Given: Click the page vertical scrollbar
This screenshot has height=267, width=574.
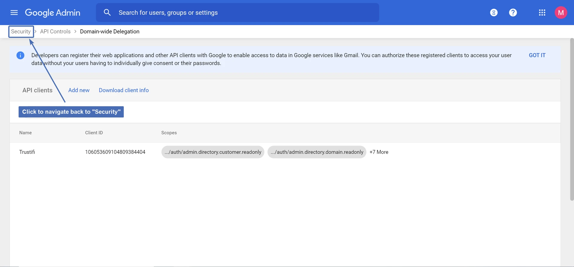Looking at the screenshot, I should point(572,120).
